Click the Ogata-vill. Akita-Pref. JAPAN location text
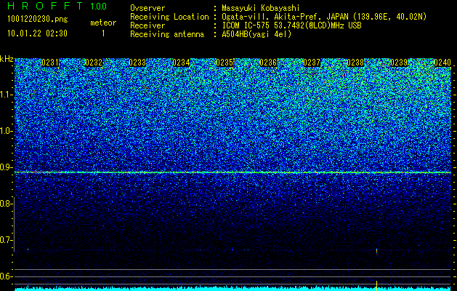This screenshot has height=291, width=457. tap(324, 17)
